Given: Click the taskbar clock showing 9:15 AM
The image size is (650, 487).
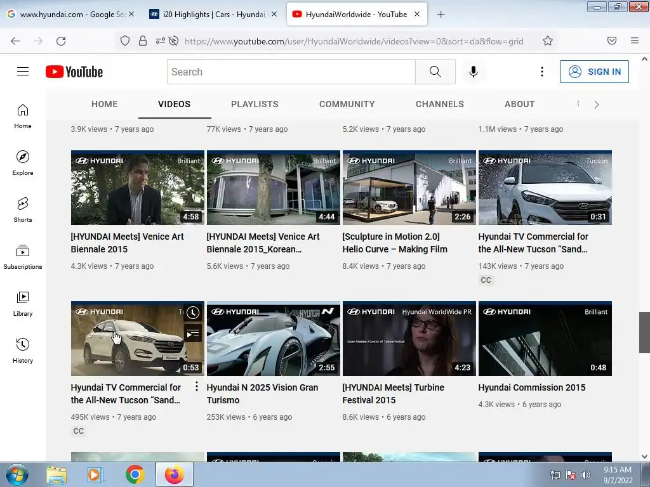Looking at the screenshot, I should click(617, 475).
